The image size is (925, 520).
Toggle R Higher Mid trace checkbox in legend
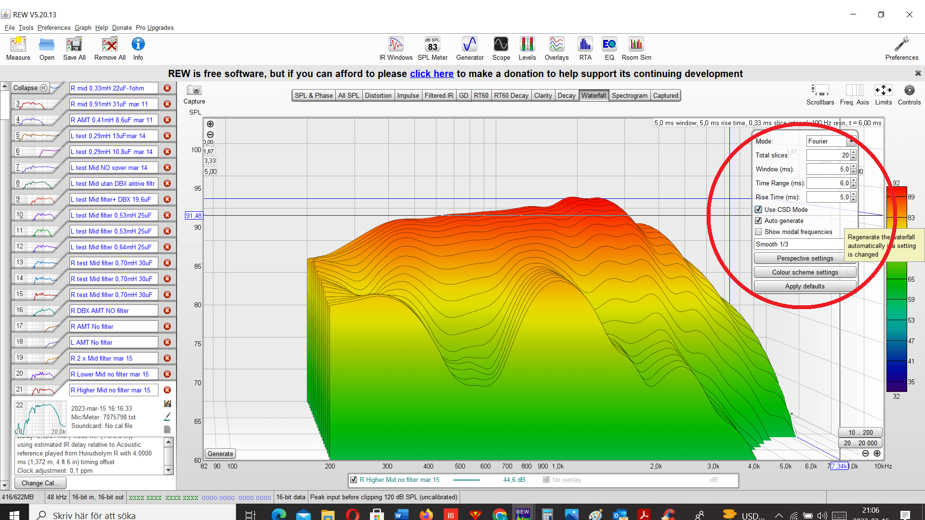pos(354,480)
